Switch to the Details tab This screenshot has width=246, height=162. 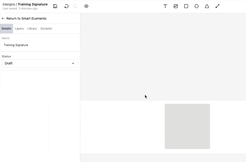point(6,29)
